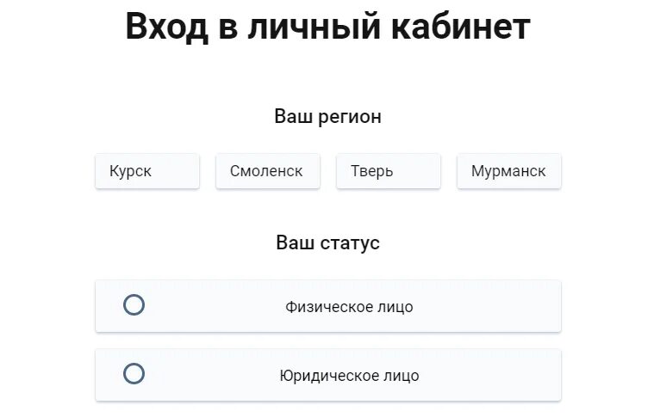Viewport: 660px width, 417px height.
Task: Click the Вход в личный кабинет title
Action: [x=328, y=27]
